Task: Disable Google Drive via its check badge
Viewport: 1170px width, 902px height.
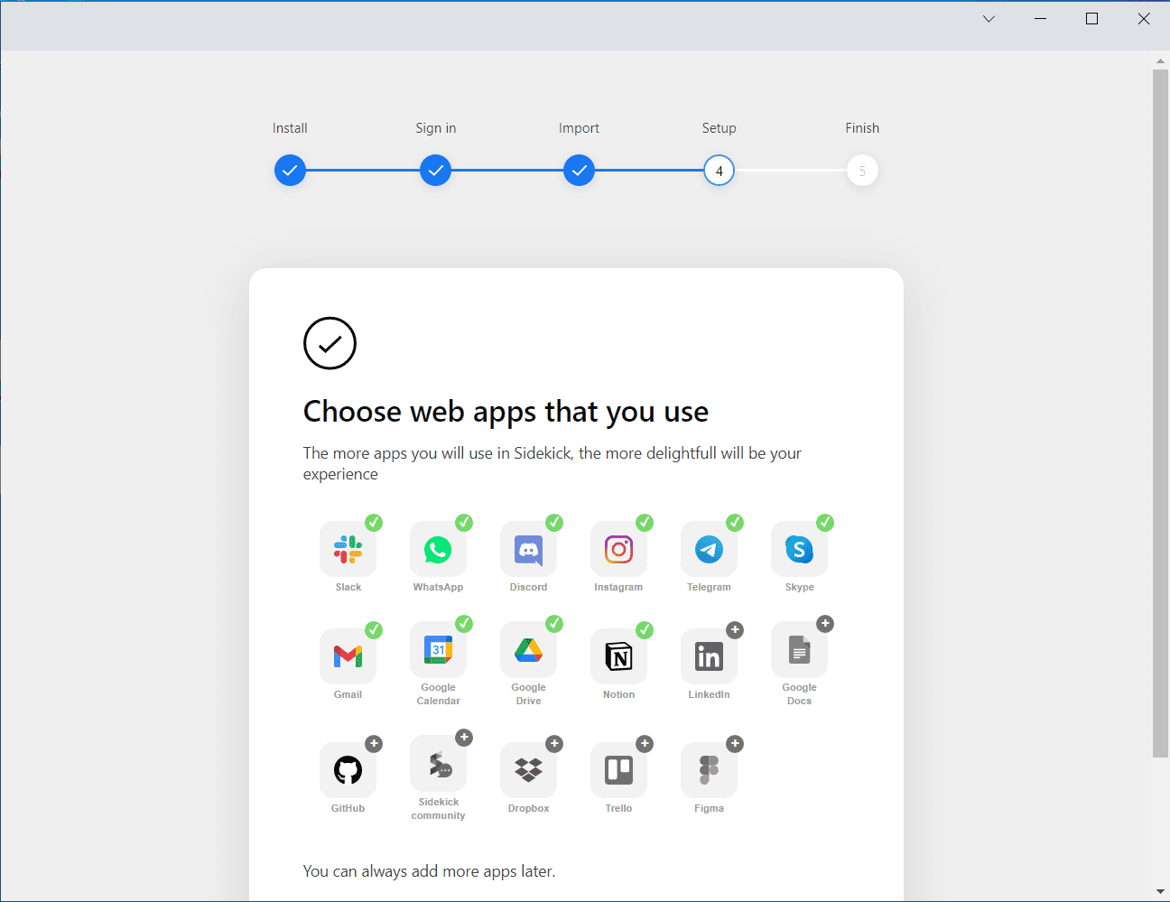Action: coord(554,624)
